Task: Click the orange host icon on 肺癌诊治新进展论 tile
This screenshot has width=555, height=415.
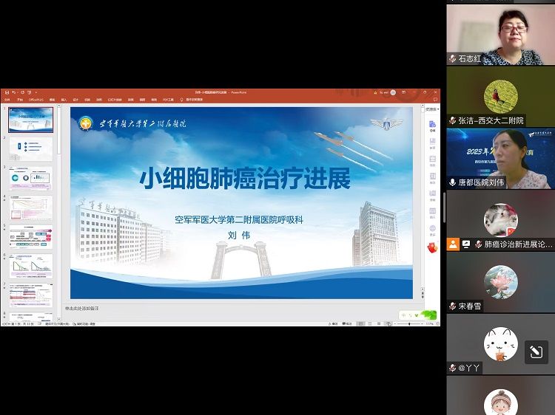Action: point(453,244)
